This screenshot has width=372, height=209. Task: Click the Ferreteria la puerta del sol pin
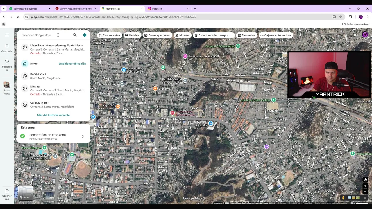point(124,70)
